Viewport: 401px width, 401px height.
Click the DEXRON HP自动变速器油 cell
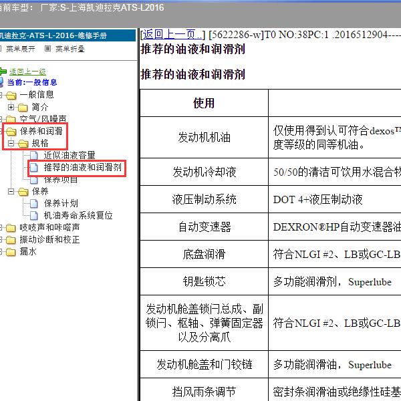point(336,227)
